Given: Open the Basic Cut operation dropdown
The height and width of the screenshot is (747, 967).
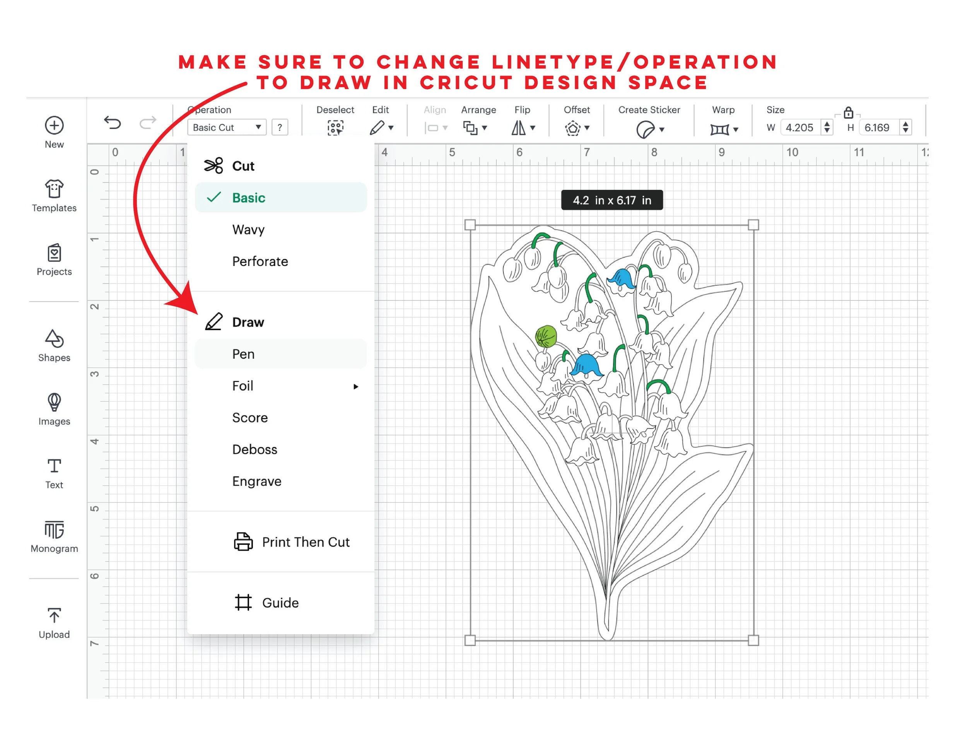Looking at the screenshot, I should (x=227, y=128).
